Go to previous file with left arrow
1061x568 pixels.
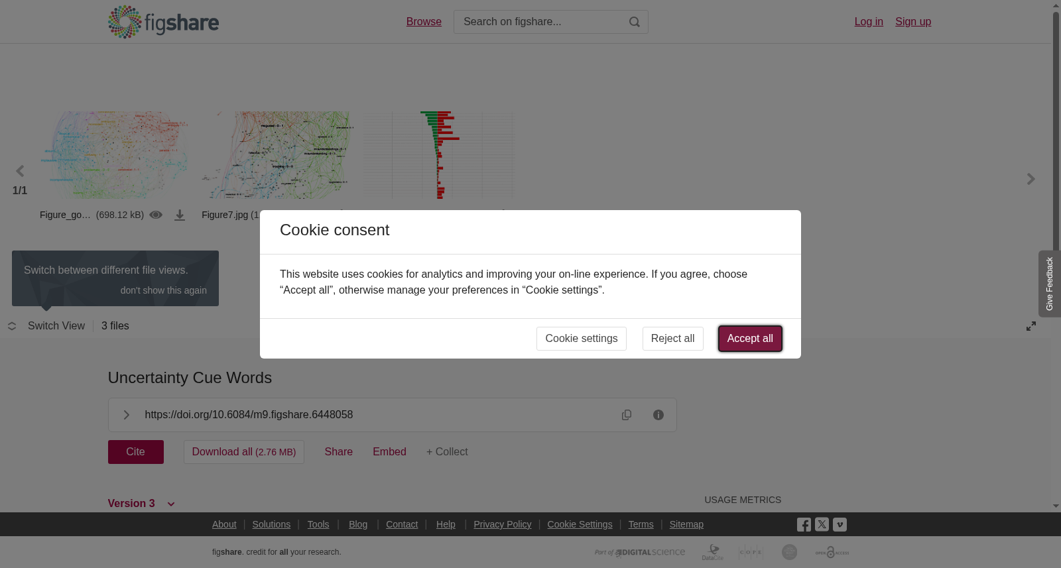[20, 172]
